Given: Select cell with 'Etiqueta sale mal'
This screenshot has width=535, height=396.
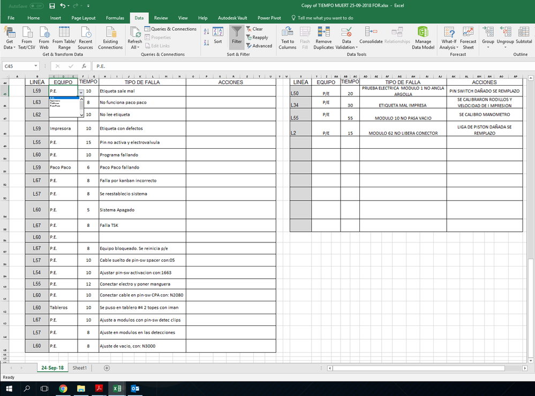Looking at the screenshot, I should tap(142, 91).
